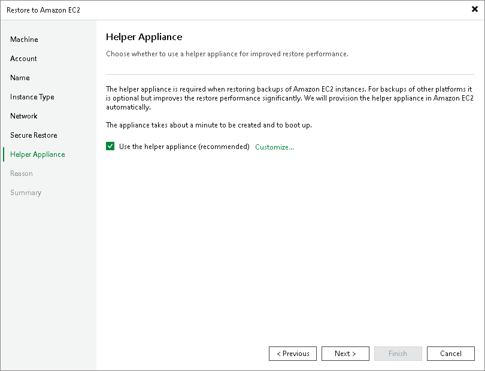Close the wizard with the X button
The width and height of the screenshot is (485, 371).
coord(475,9)
